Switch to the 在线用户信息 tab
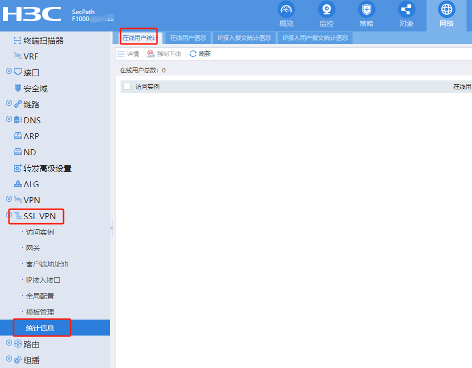 [x=188, y=38]
